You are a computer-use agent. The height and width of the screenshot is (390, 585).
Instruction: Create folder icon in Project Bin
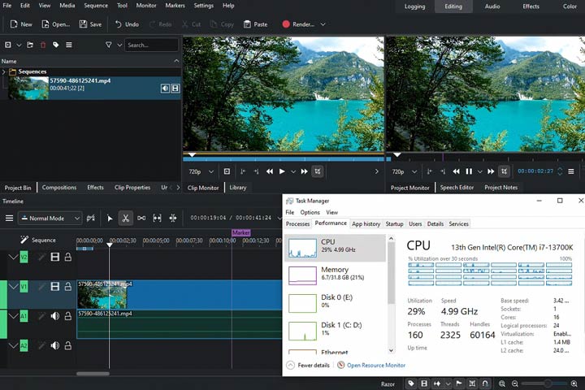(30, 45)
